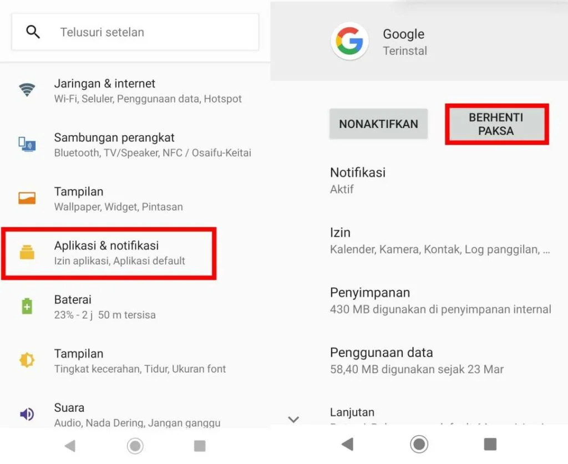Tap the green battery icon

tap(27, 306)
